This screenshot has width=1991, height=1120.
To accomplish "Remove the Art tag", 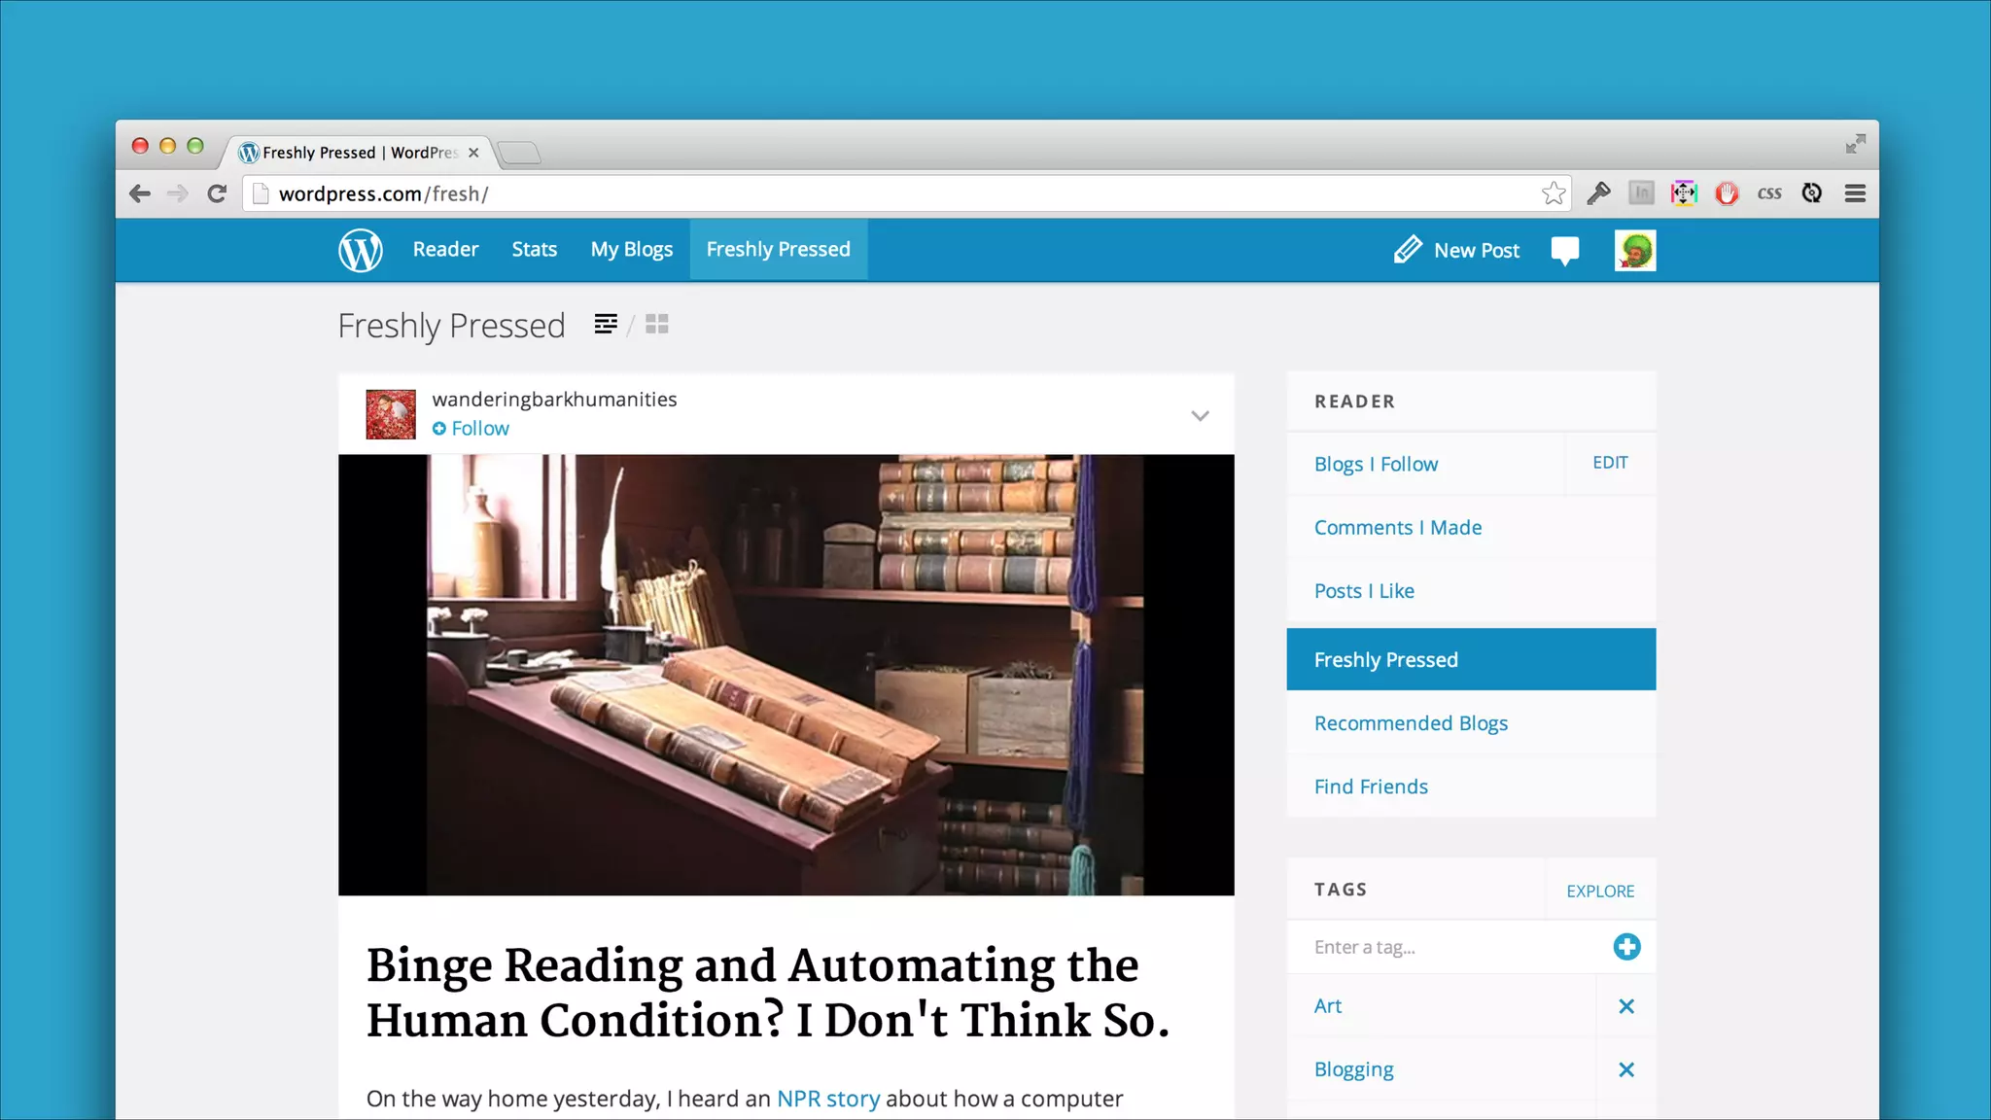I will tap(1626, 1006).
